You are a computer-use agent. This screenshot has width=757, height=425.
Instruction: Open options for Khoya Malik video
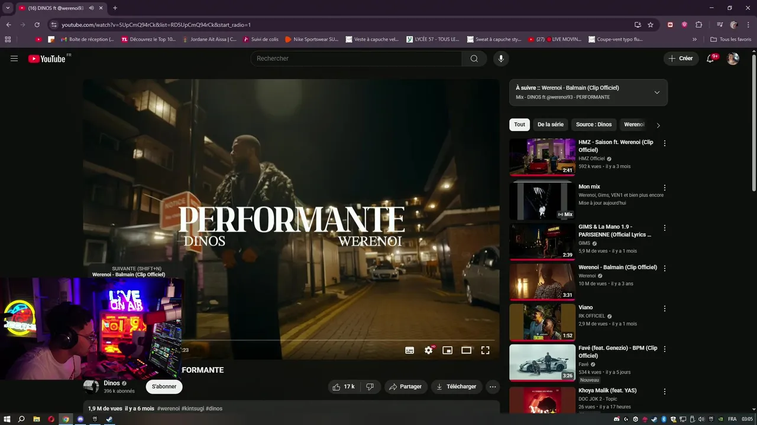[665, 391]
